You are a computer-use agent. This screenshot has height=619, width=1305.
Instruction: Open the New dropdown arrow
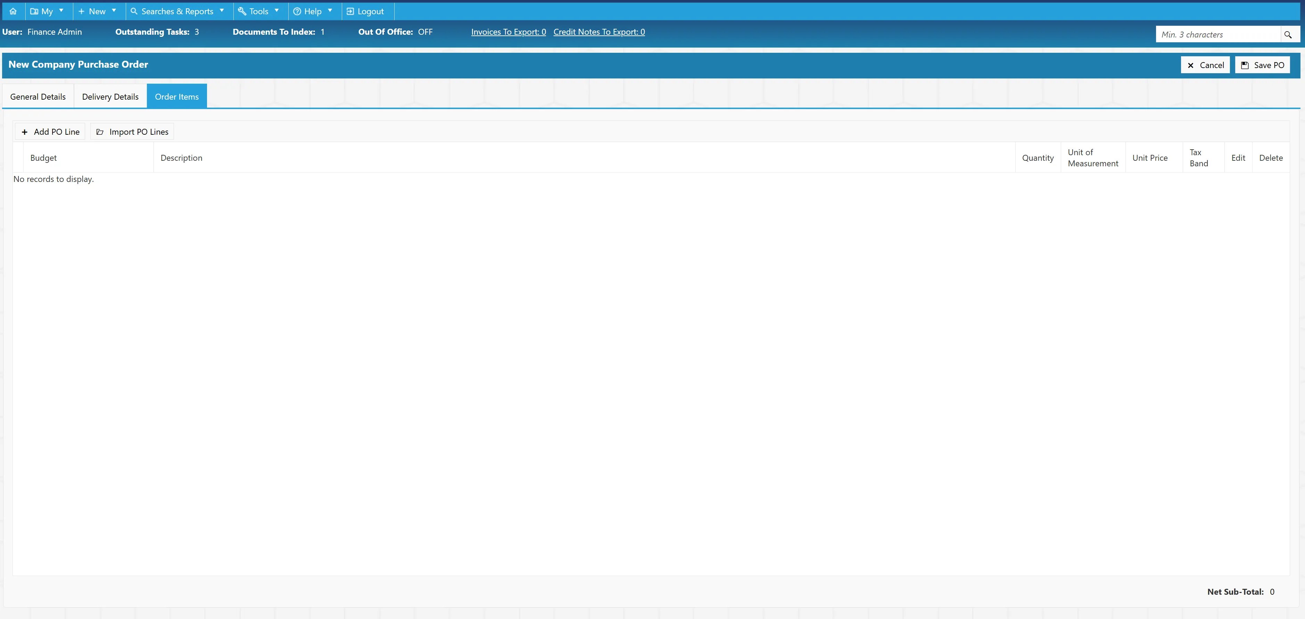(114, 11)
